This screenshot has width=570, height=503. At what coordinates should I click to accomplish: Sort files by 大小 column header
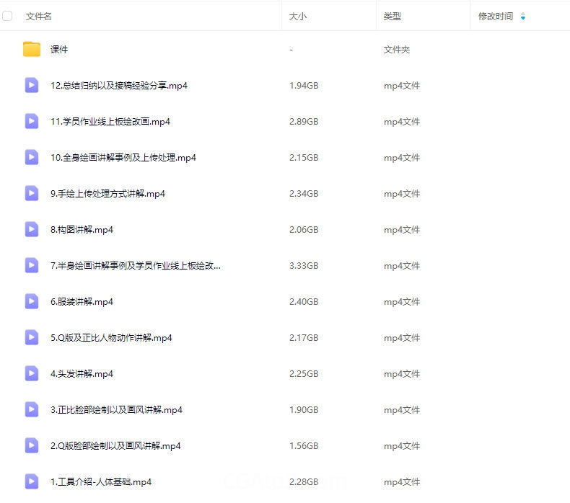(x=297, y=16)
